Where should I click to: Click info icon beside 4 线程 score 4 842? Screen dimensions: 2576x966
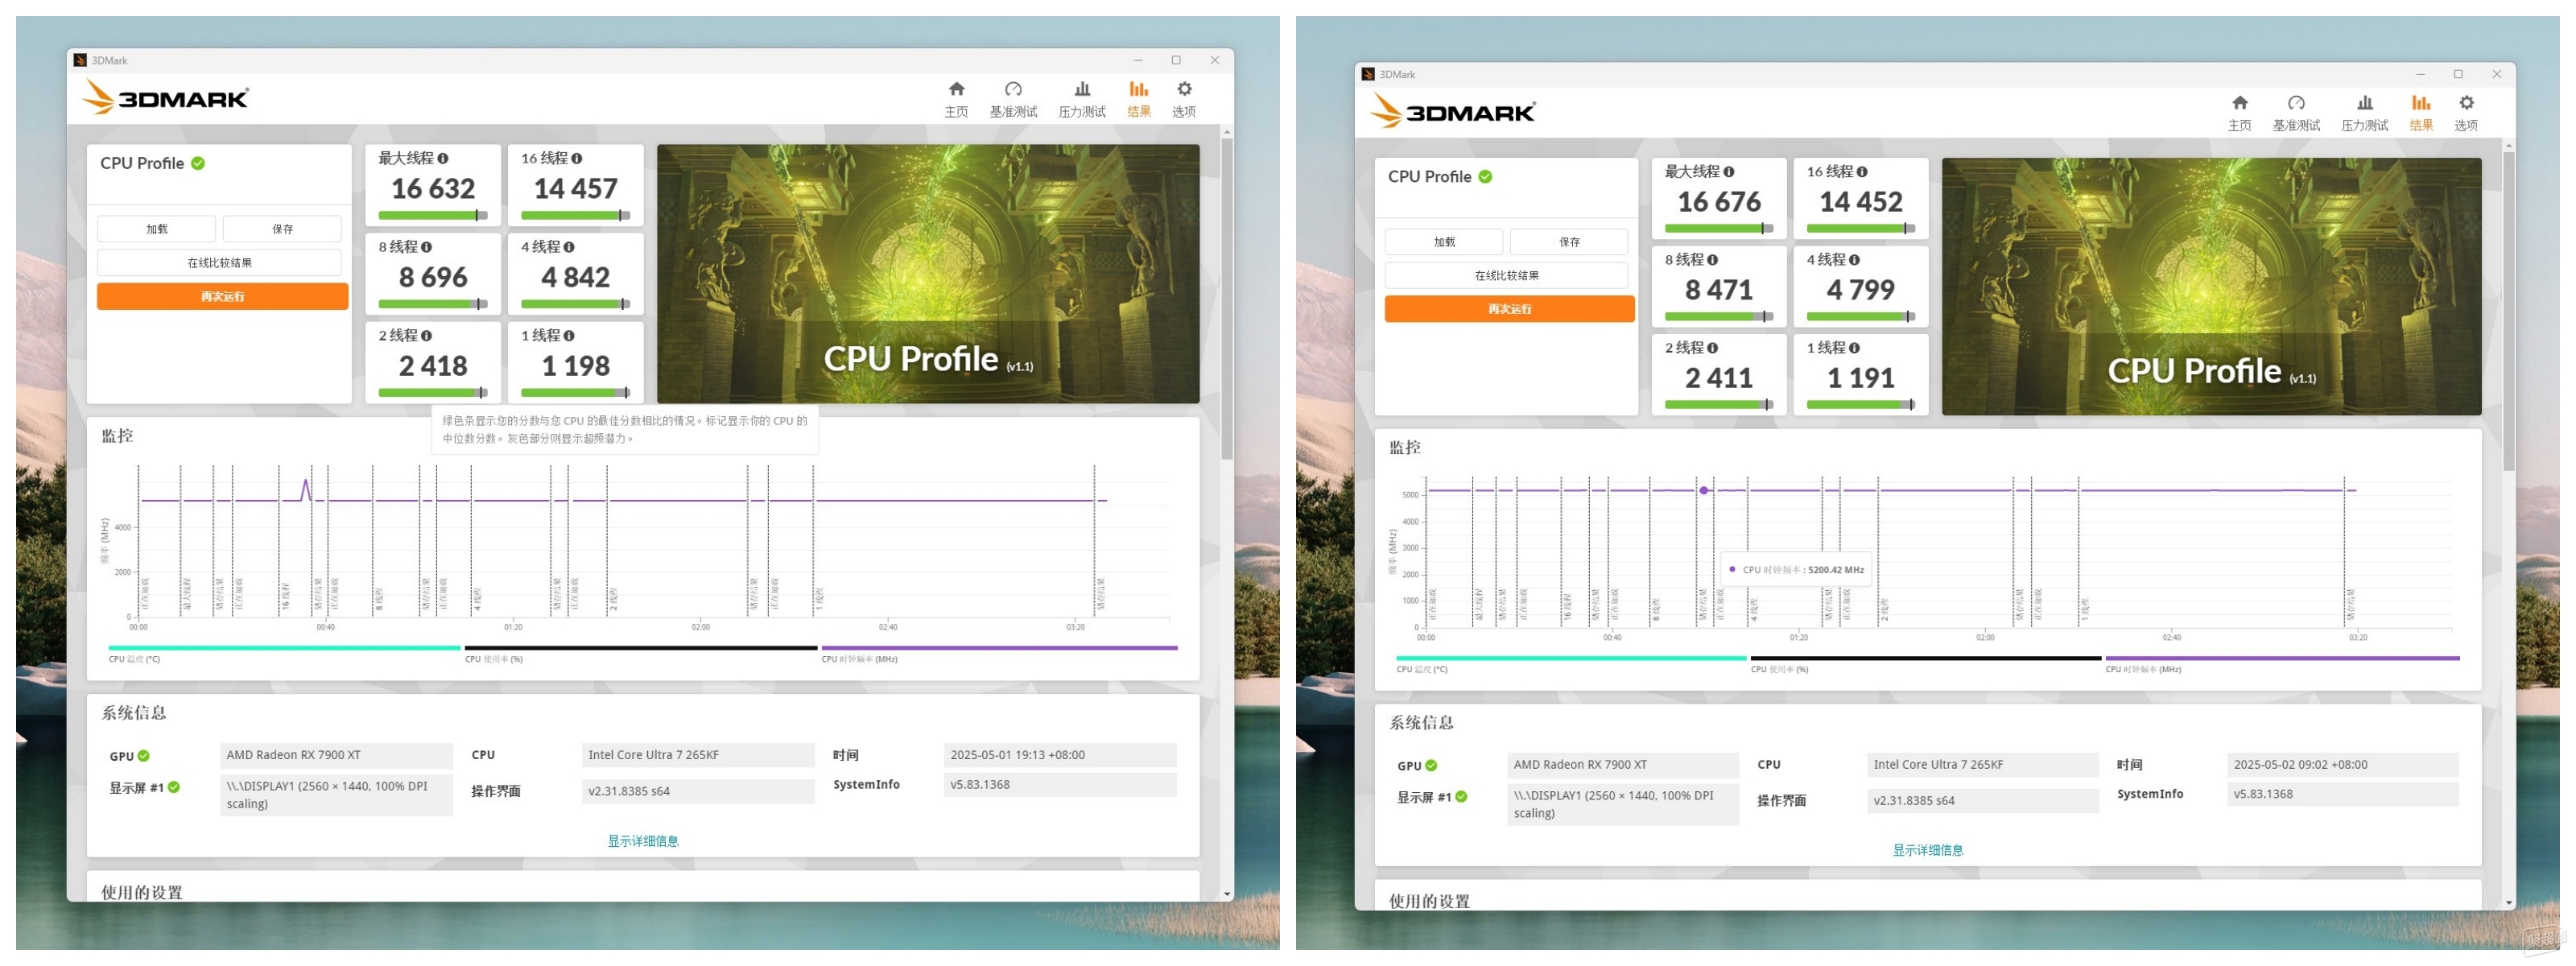click(569, 247)
